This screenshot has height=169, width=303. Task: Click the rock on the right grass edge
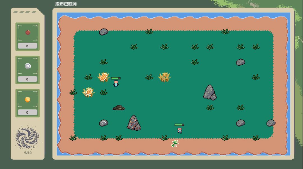[271, 123]
